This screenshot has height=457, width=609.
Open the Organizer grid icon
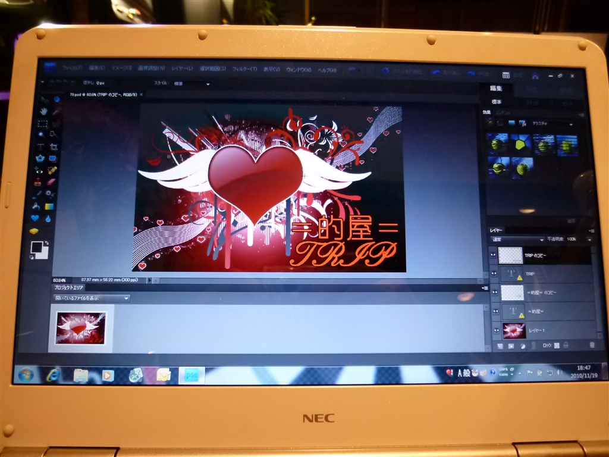(x=506, y=74)
